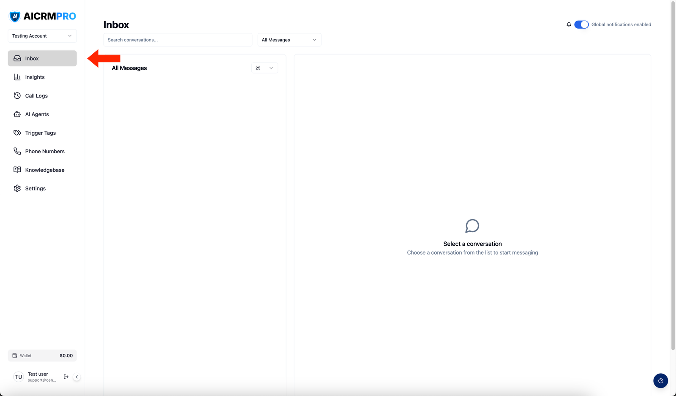Screen dimensions: 676x396
Task: Collapse the sidebar with chevron
Action: [76, 377]
